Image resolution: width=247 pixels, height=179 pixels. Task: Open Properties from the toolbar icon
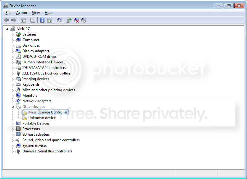pyautogui.click(x=33, y=20)
